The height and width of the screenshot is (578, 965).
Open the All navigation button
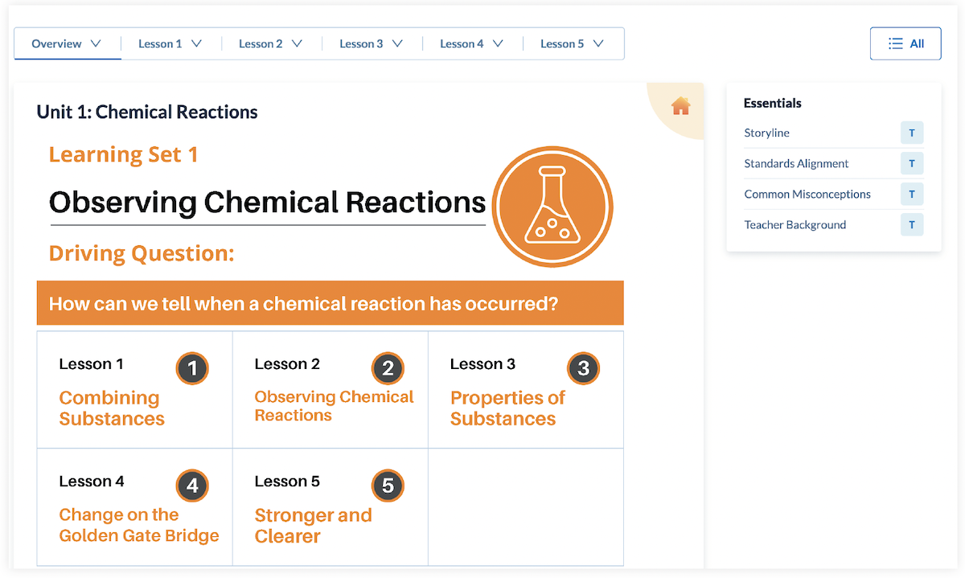click(x=905, y=43)
